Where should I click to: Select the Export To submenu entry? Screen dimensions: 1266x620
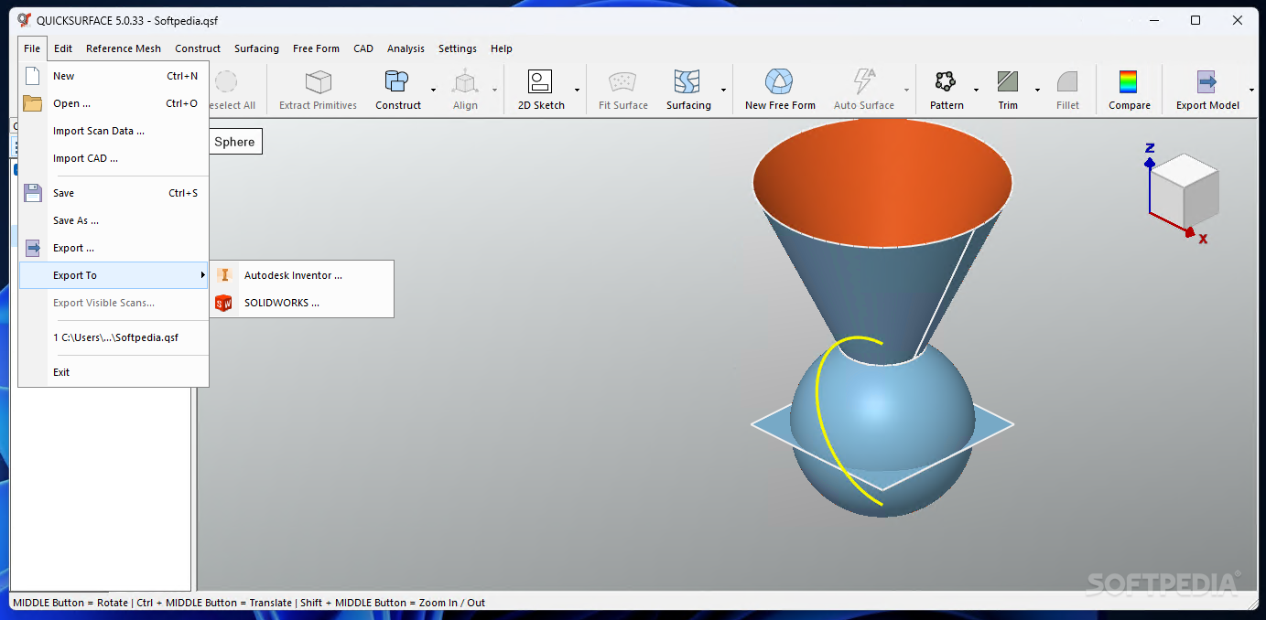114,275
